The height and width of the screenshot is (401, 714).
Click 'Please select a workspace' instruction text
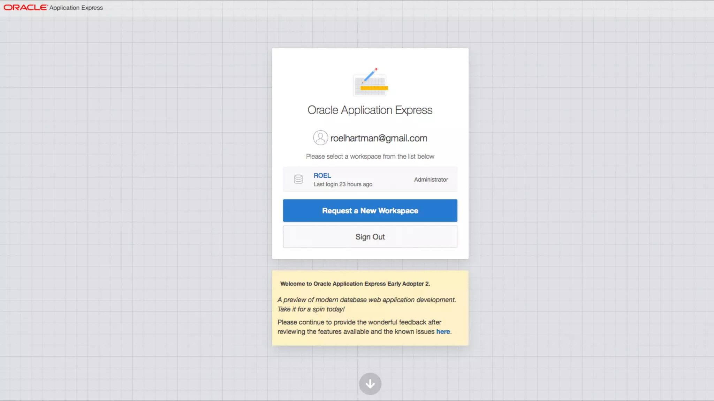click(370, 157)
